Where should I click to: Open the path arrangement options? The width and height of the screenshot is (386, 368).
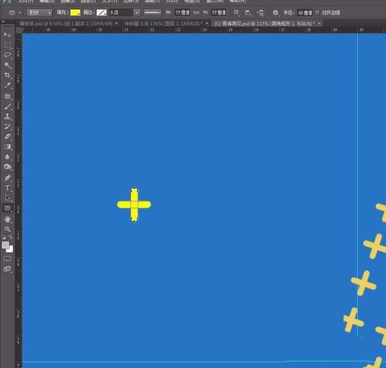[260, 13]
